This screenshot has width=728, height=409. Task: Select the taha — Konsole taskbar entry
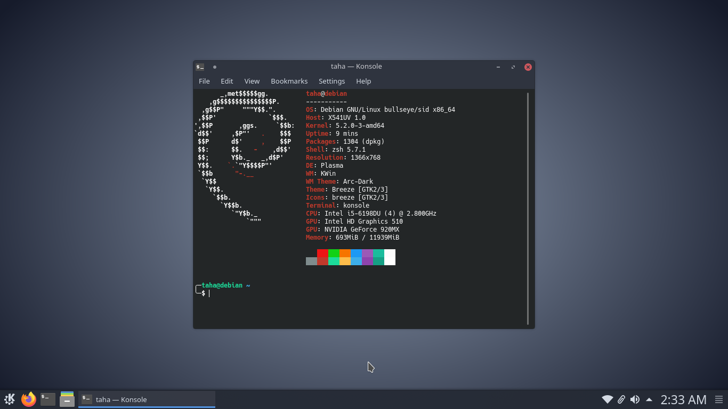click(x=147, y=399)
